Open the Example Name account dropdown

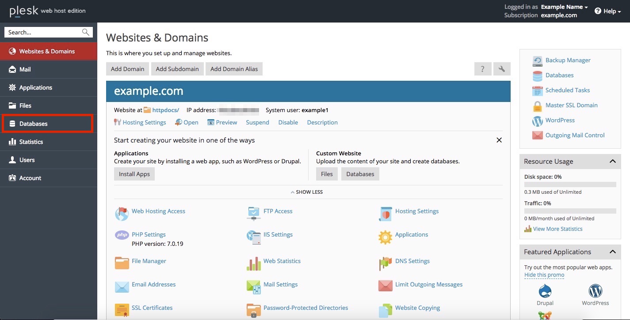tap(564, 7)
